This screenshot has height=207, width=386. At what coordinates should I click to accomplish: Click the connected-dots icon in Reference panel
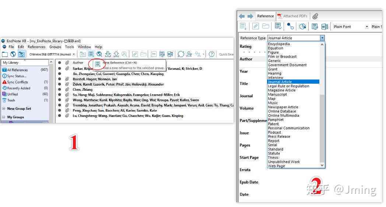click(291, 26)
